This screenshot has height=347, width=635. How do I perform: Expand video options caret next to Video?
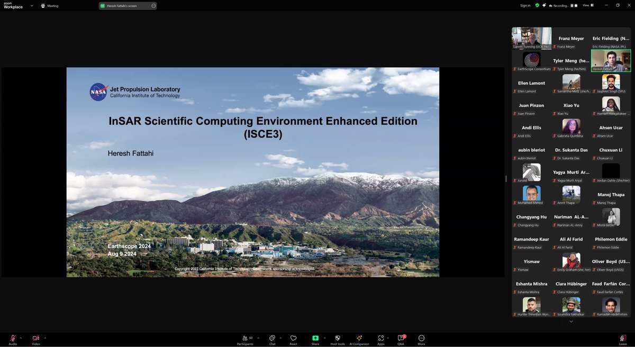click(x=45, y=337)
